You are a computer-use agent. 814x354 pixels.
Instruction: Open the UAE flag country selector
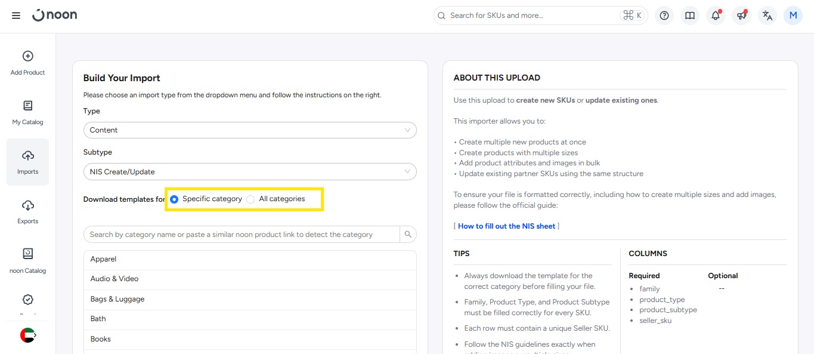(x=28, y=335)
